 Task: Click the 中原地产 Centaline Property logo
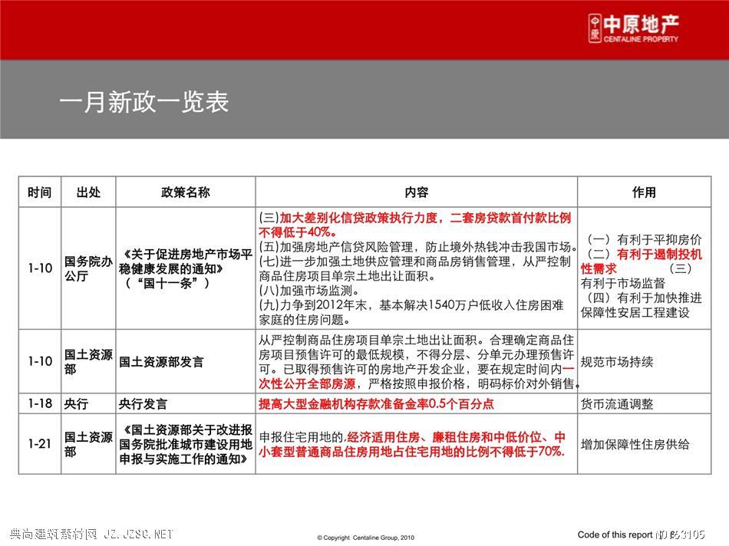[x=633, y=28]
